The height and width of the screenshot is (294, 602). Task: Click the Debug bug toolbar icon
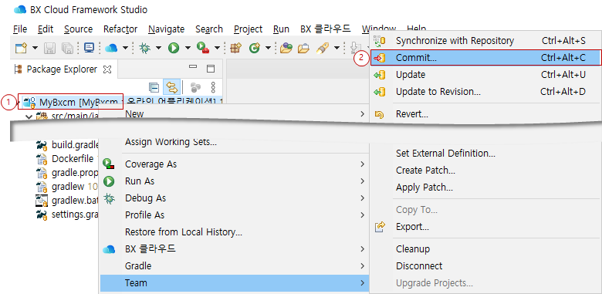click(145, 48)
